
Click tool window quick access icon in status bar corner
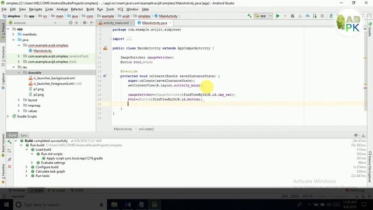[4, 197]
